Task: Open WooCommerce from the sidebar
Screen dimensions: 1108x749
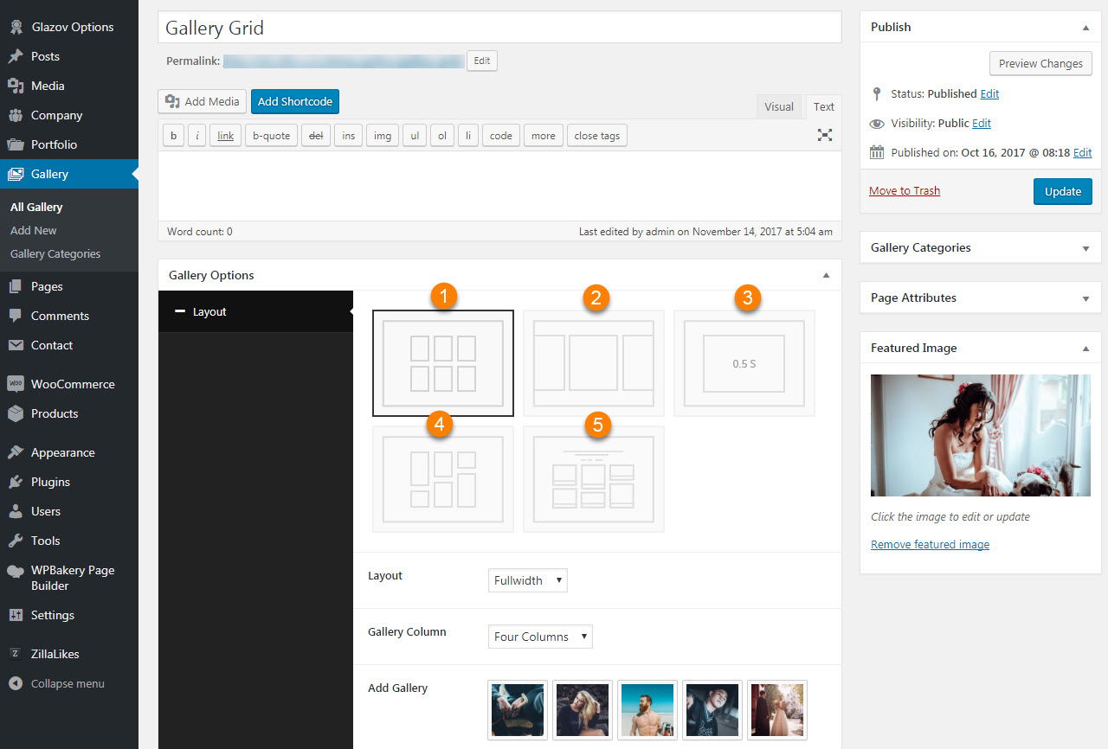Action: pyautogui.click(x=72, y=384)
